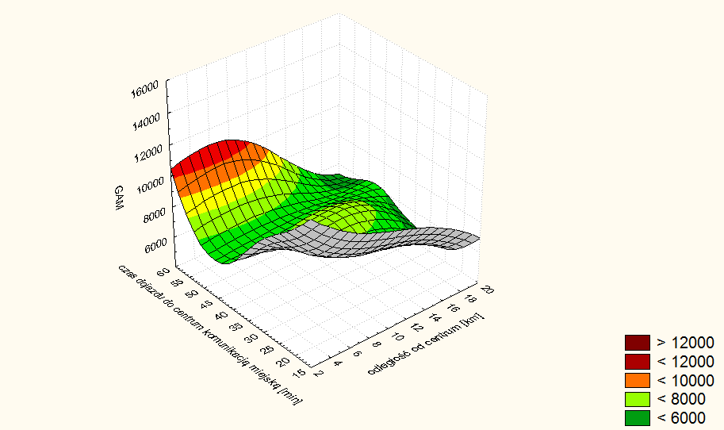Click the dark red '> 12000' legend swatch
The image size is (724, 430).
click(x=638, y=343)
